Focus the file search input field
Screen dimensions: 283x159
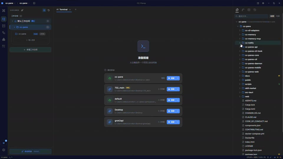pos(251,16)
